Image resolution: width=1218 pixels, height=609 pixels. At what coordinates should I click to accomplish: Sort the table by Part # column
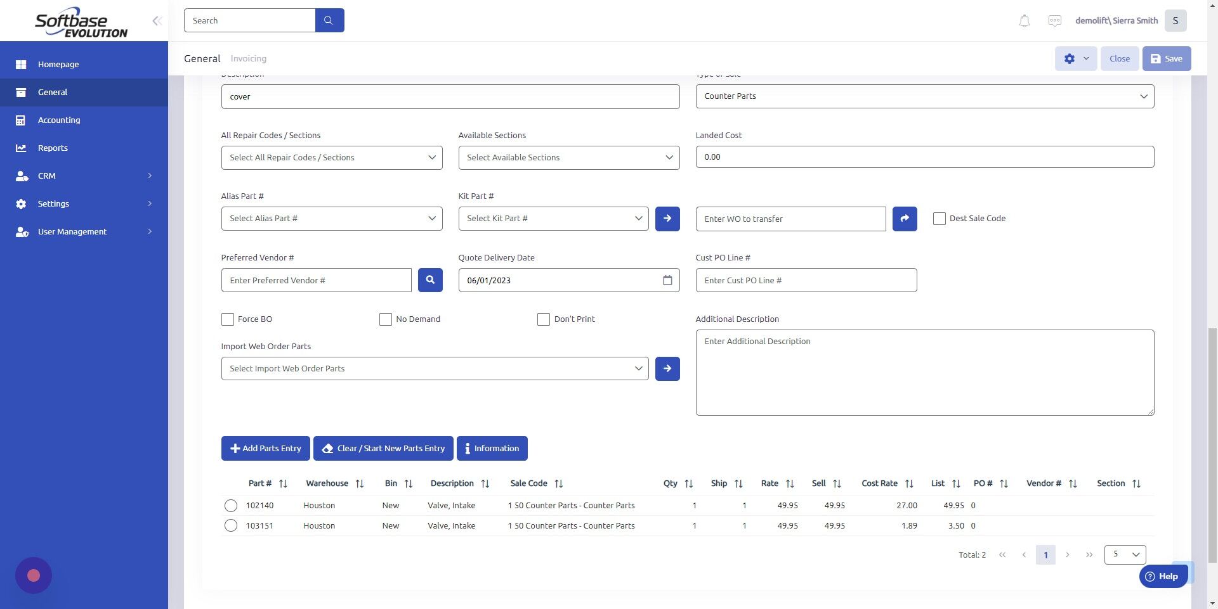point(283,483)
